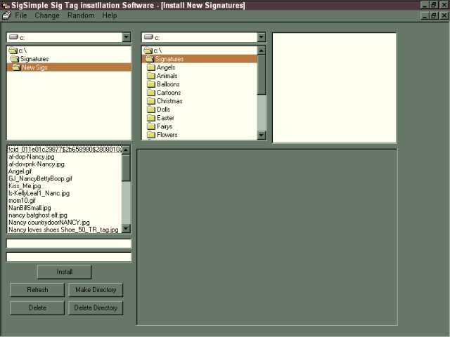The width and height of the screenshot is (450, 337).
Task: Click scroll up arrow in right folder list
Action: tap(262, 51)
